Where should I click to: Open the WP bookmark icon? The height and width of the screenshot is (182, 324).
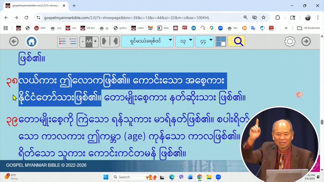coord(185,28)
